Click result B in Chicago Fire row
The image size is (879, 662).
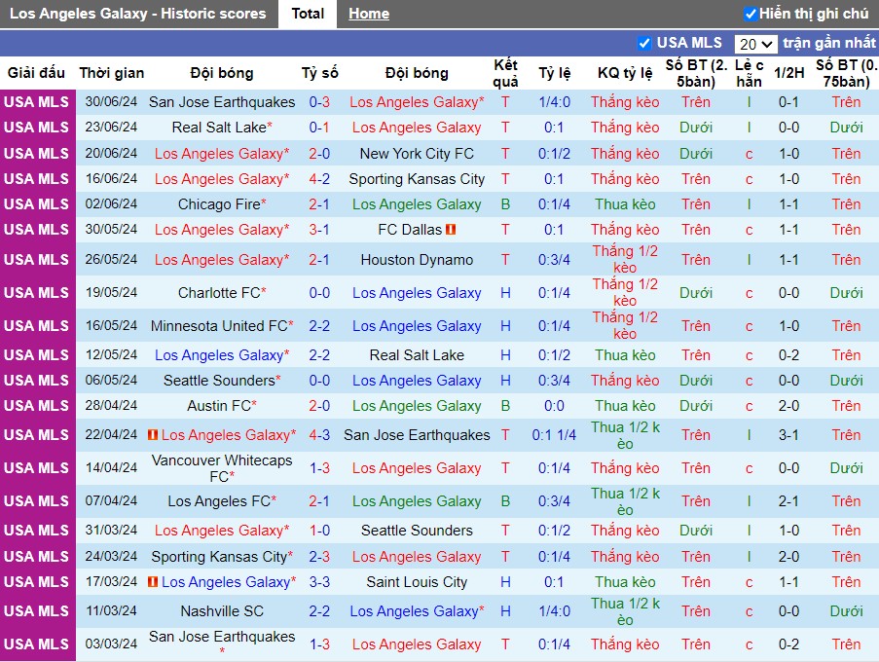(x=505, y=204)
